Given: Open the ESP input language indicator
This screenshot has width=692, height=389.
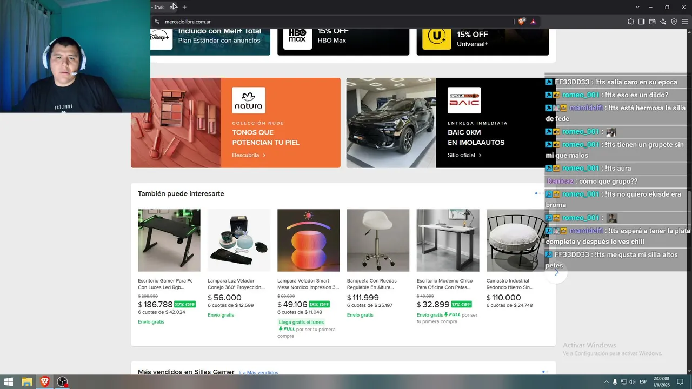Looking at the screenshot, I should [643, 382].
